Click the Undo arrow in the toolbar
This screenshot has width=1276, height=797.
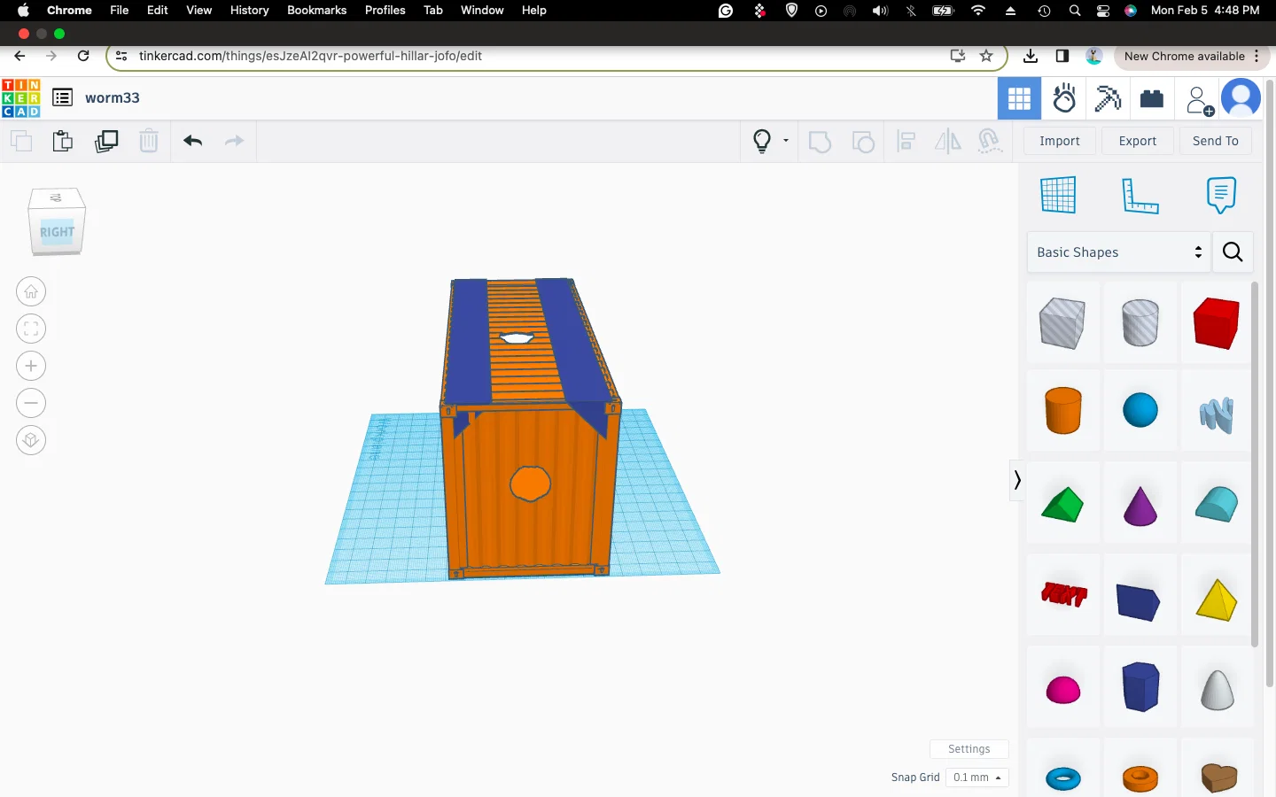pyautogui.click(x=193, y=141)
